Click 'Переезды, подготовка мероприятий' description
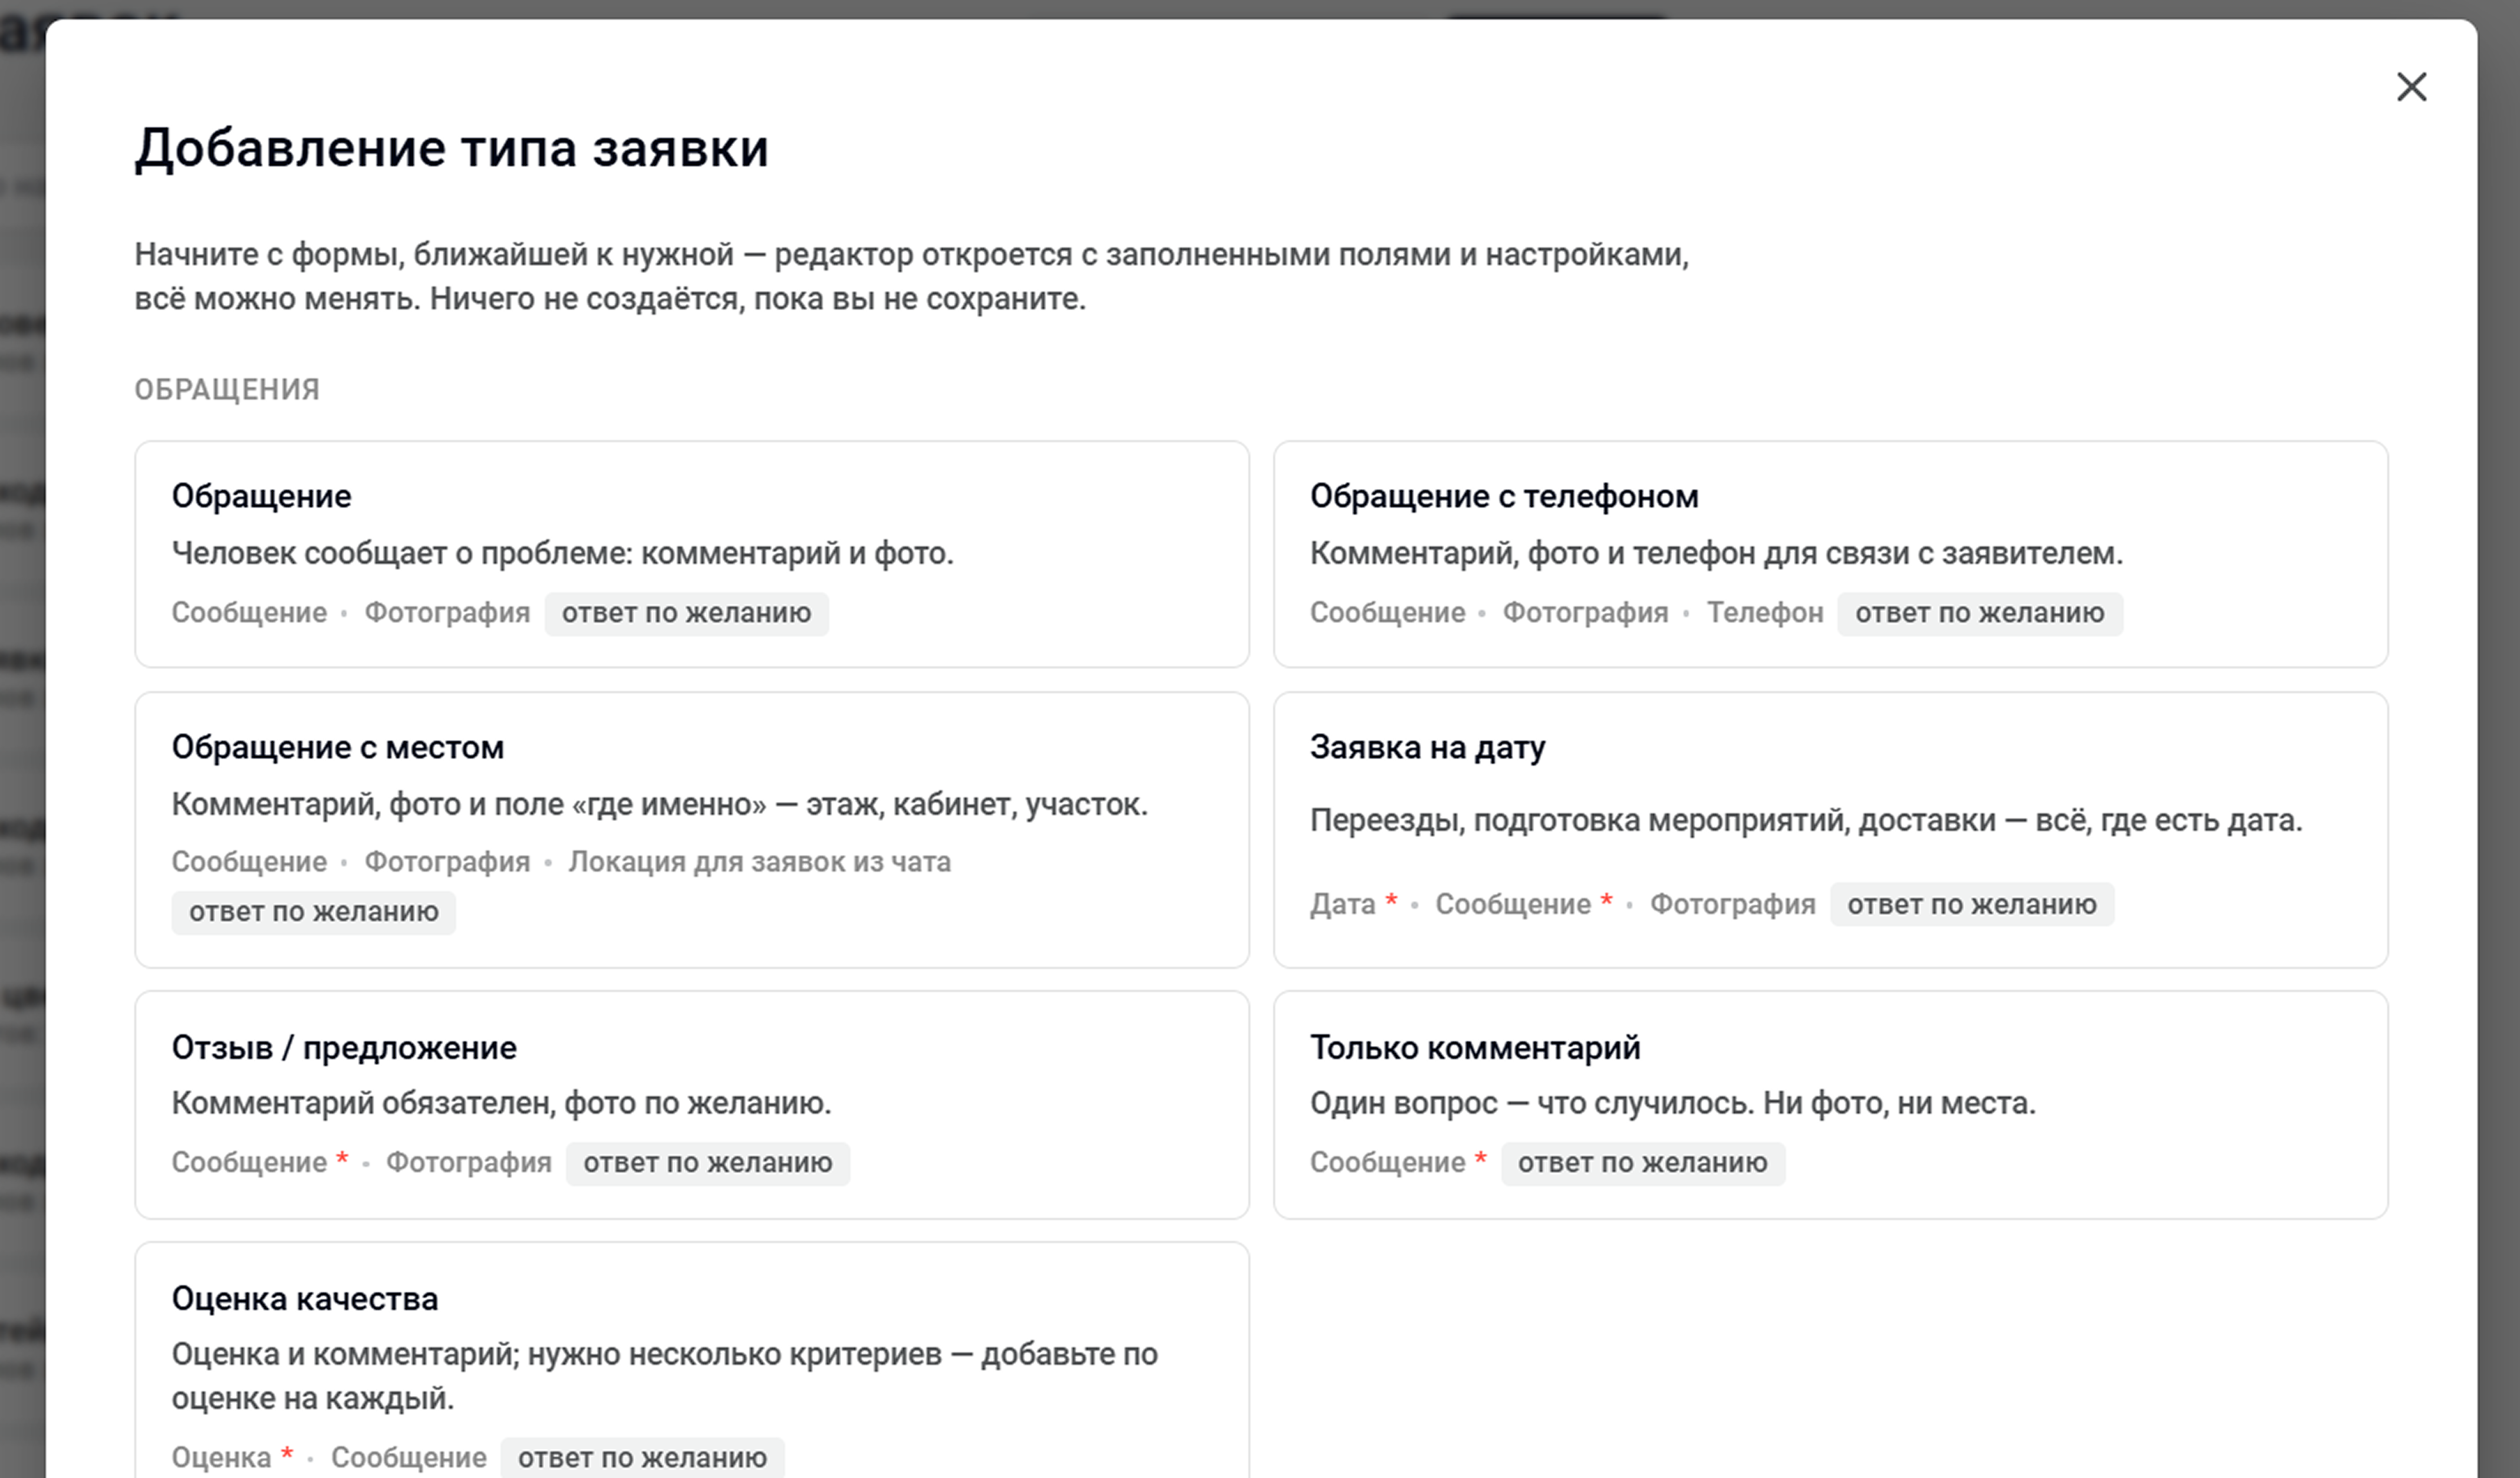Screen dimensions: 2520x1478 coord(1806,820)
